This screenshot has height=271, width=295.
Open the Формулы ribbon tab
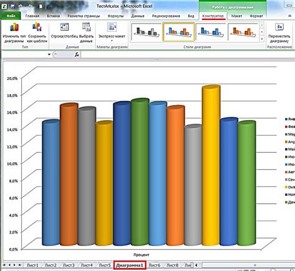tap(116, 16)
